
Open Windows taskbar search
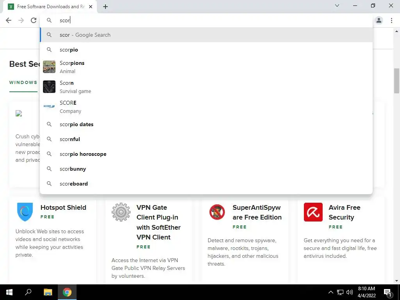coord(28,292)
